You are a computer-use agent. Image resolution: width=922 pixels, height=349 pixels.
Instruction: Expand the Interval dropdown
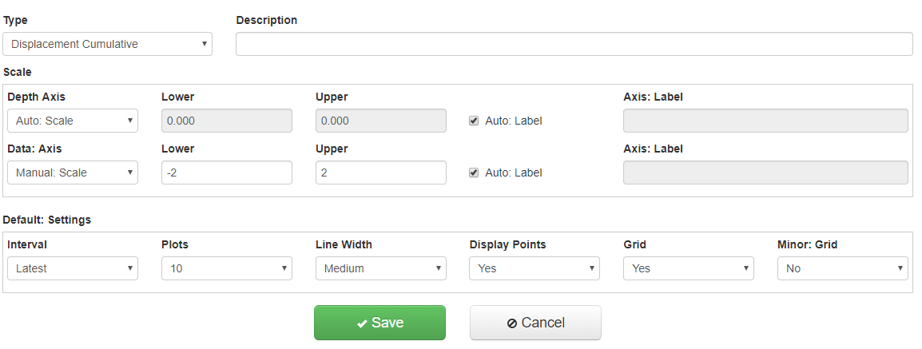click(x=73, y=268)
